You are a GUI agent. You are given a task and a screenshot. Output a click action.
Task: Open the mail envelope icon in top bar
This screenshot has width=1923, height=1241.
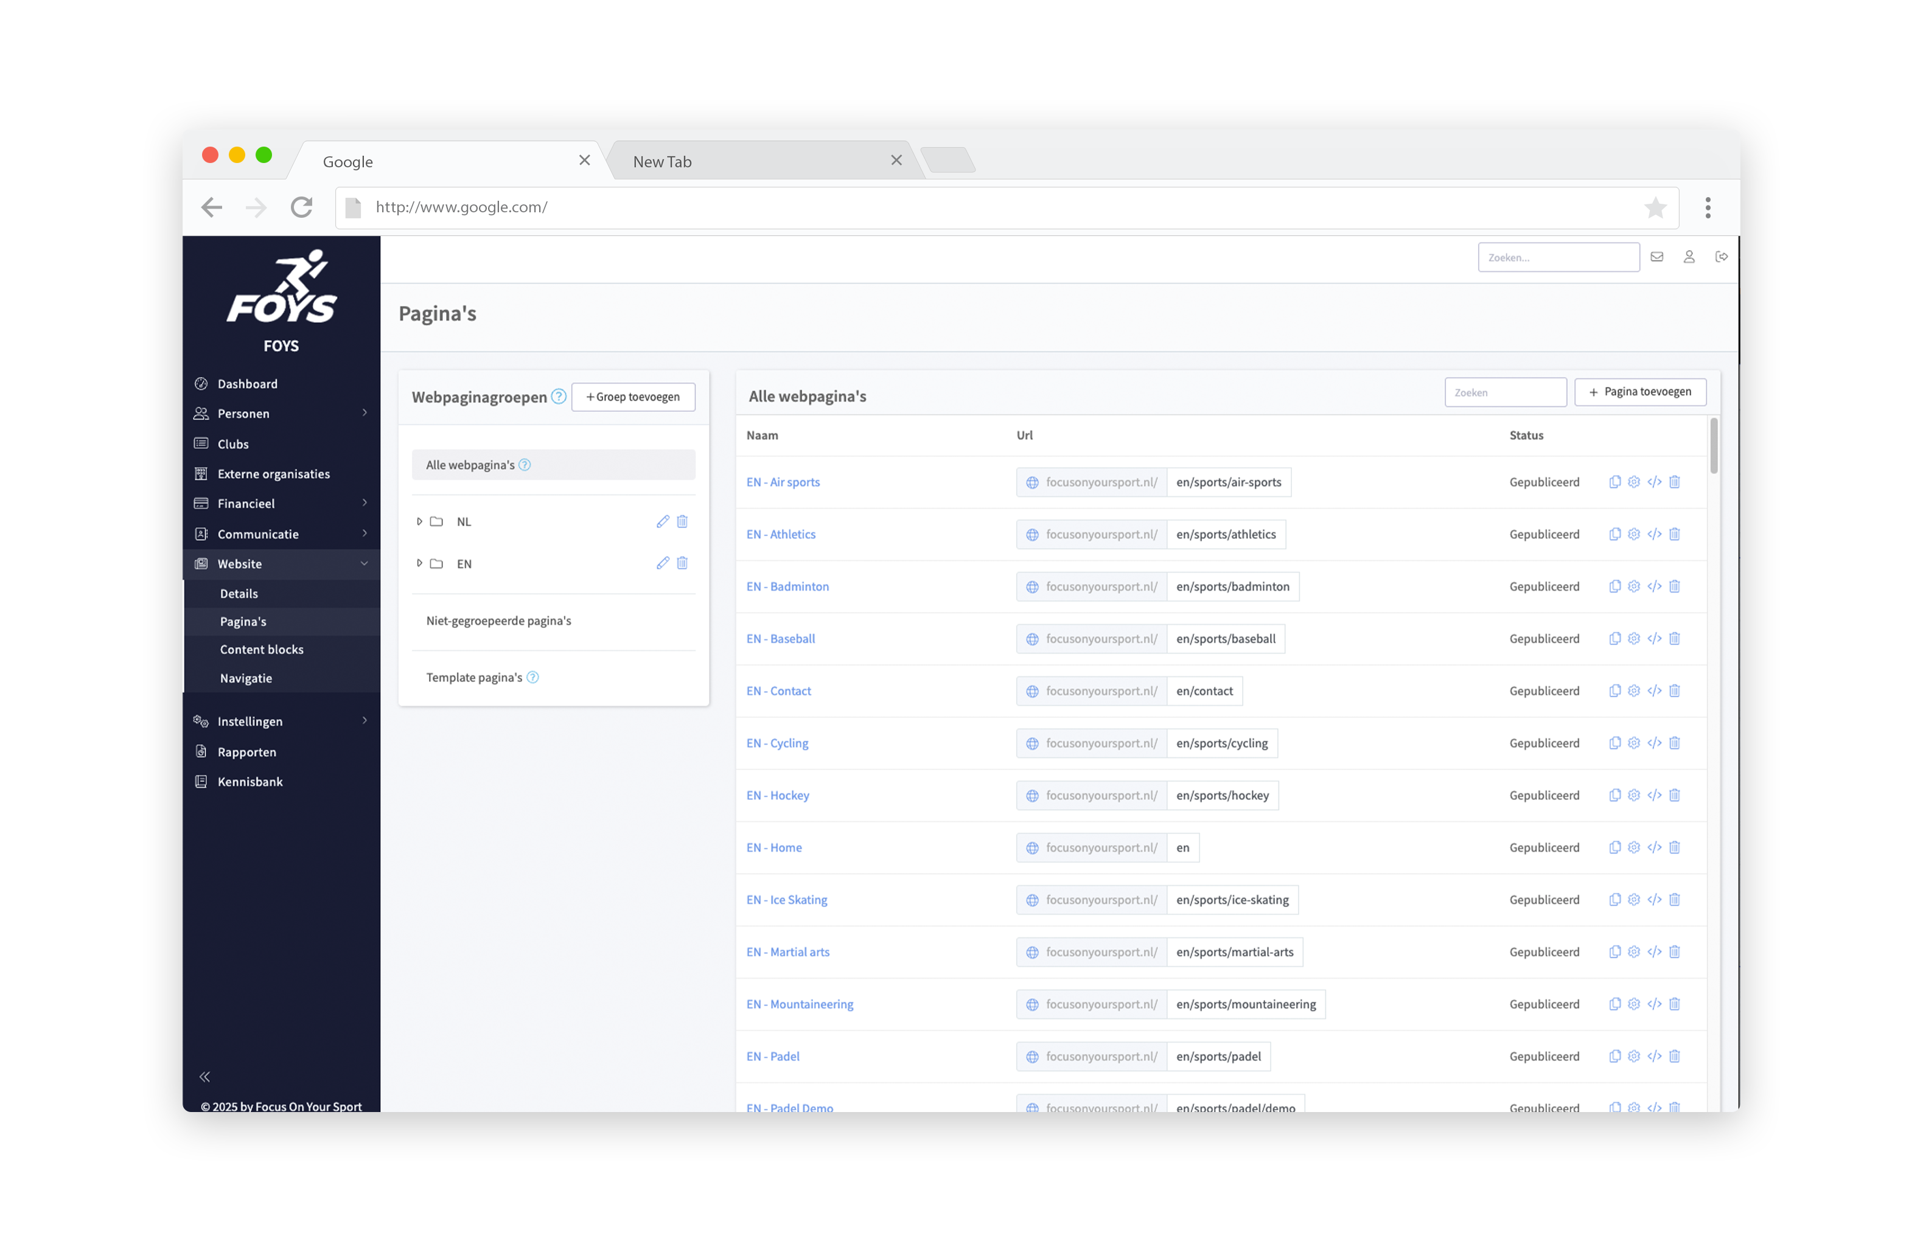pyautogui.click(x=1656, y=257)
